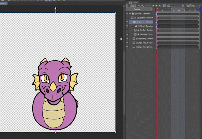This screenshot has width=202, height=139.
Task: Jump to the last frame of the timeline
Action: coord(160,6)
